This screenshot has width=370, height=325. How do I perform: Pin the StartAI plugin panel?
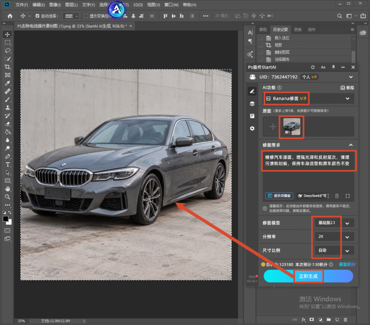334,67
